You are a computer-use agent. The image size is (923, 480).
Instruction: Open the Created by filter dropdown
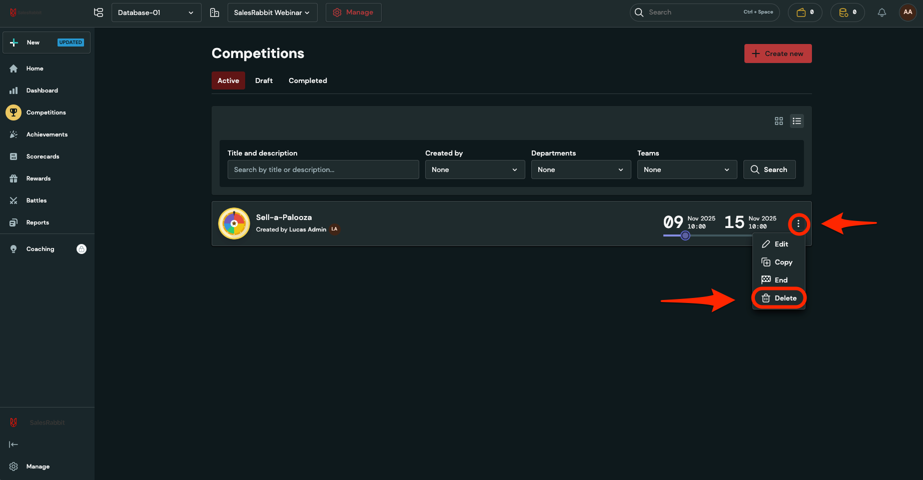pyautogui.click(x=474, y=169)
